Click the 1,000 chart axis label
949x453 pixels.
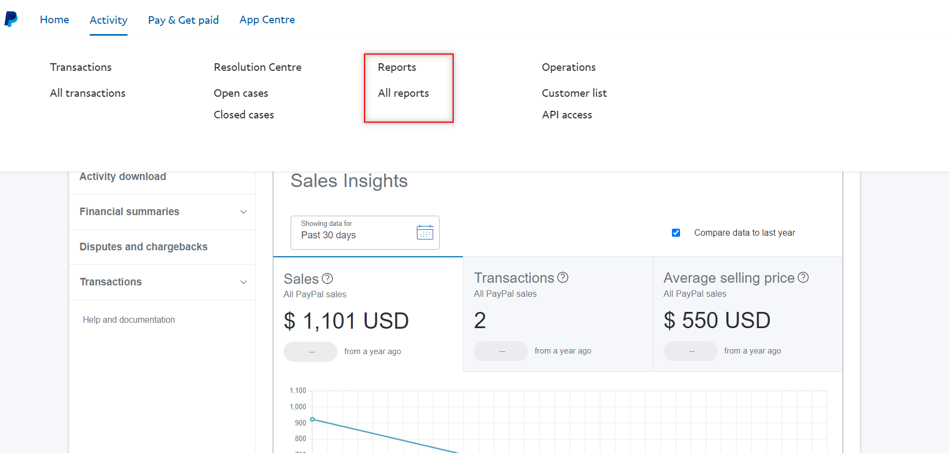tap(298, 407)
